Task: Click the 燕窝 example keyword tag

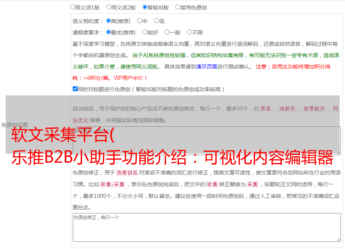Action: [266, 109]
